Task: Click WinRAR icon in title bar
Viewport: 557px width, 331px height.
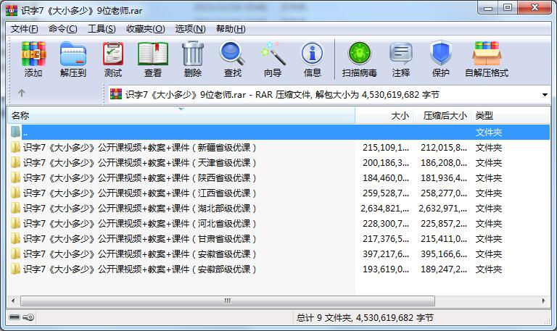Action: 12,11
